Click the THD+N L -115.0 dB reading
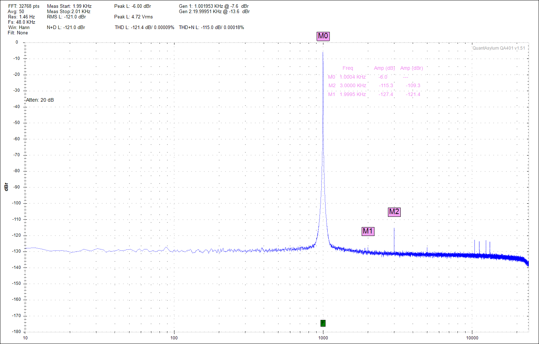 click(211, 28)
